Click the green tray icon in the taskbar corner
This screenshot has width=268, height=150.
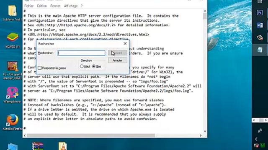tap(263, 145)
